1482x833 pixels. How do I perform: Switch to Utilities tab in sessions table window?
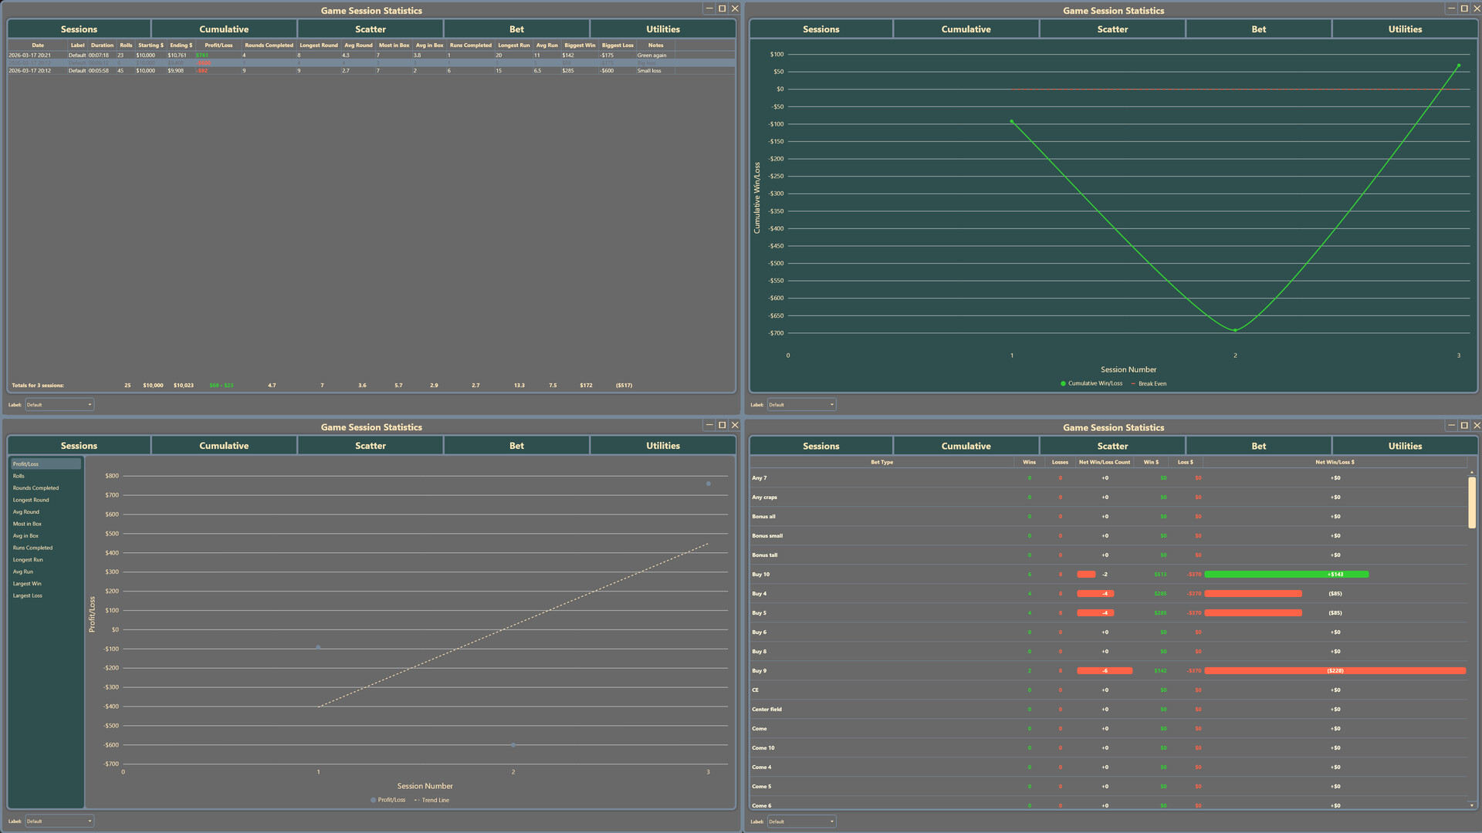point(662,29)
